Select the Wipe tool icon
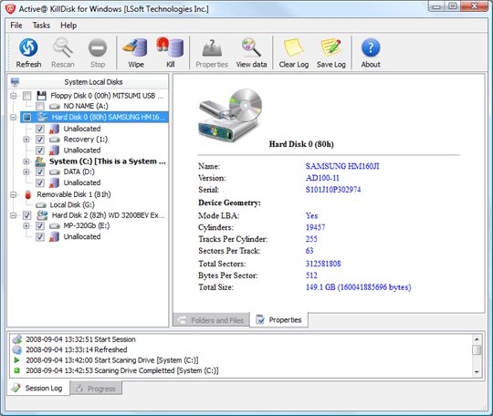 pos(136,47)
